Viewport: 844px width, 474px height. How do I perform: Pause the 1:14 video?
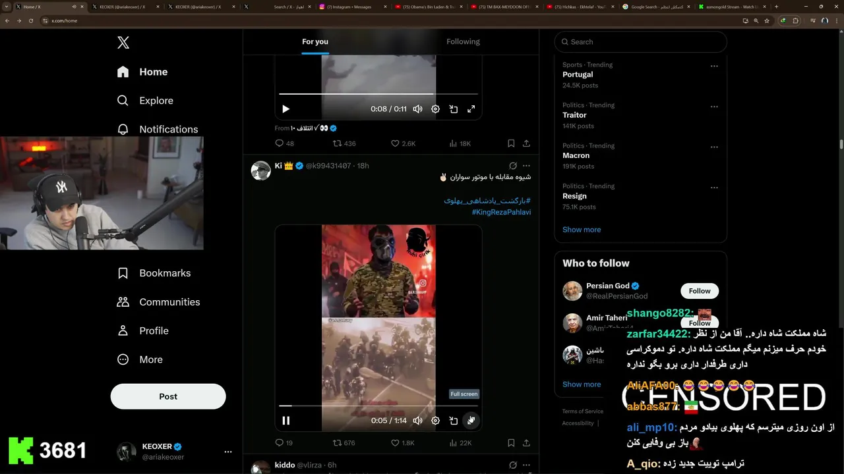coord(286,421)
